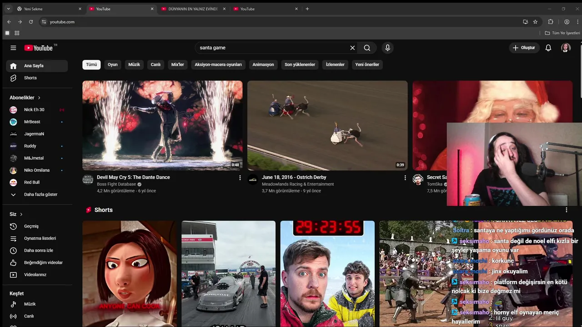Open Daha sonra izle
This screenshot has height=327, width=582.
[37, 250]
